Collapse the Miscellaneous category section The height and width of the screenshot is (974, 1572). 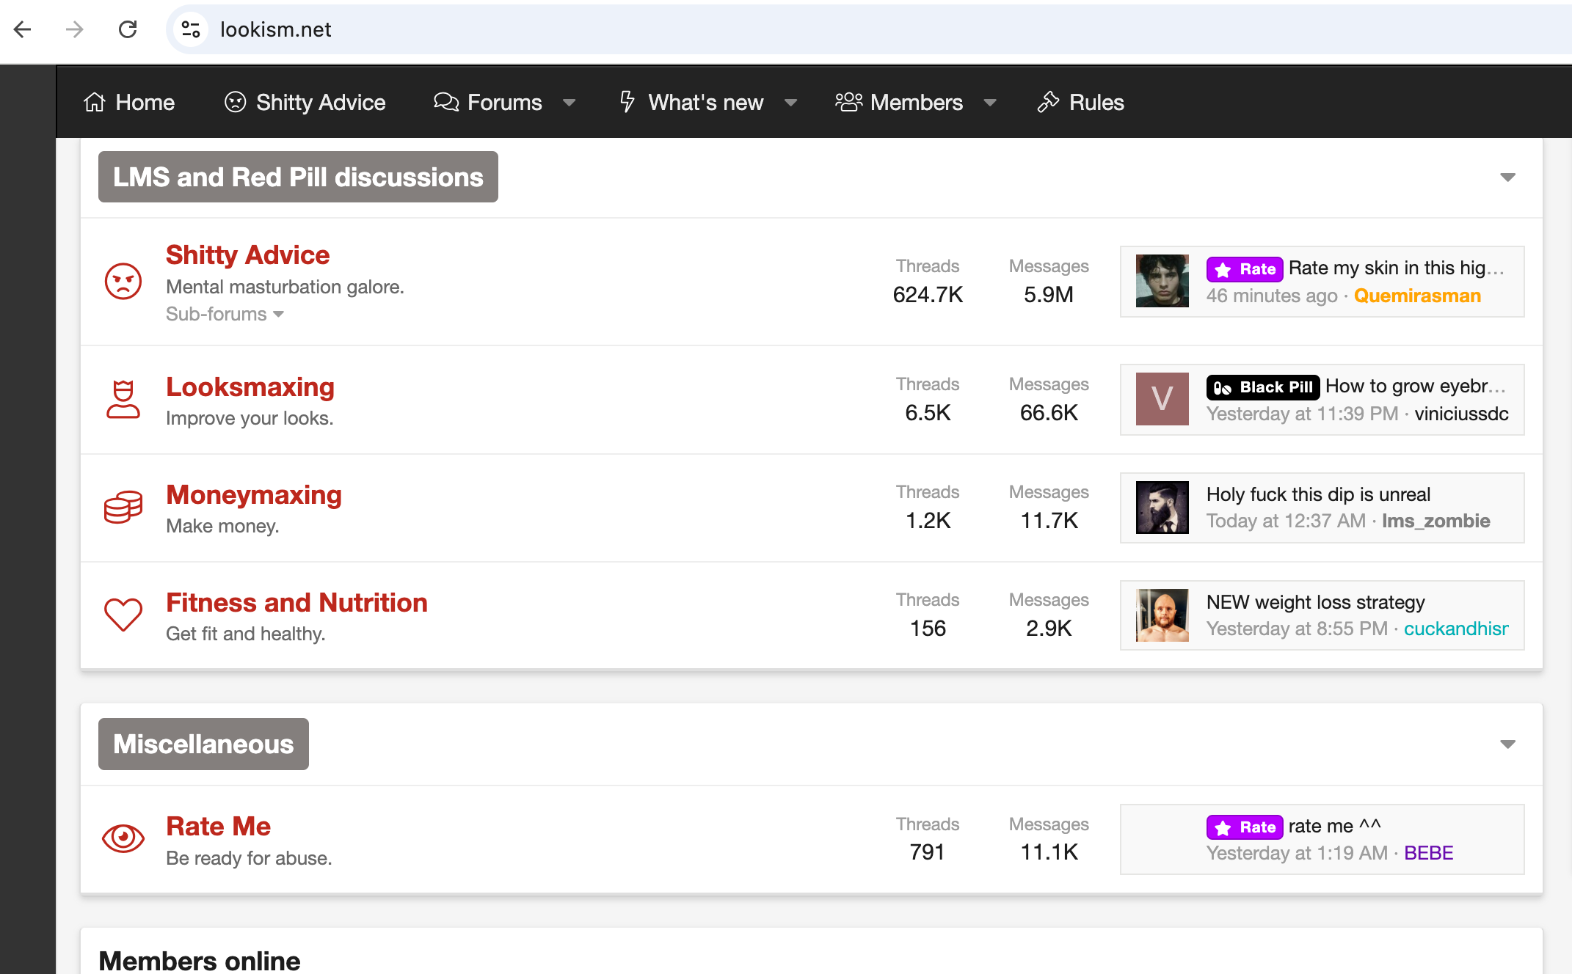[1507, 744]
